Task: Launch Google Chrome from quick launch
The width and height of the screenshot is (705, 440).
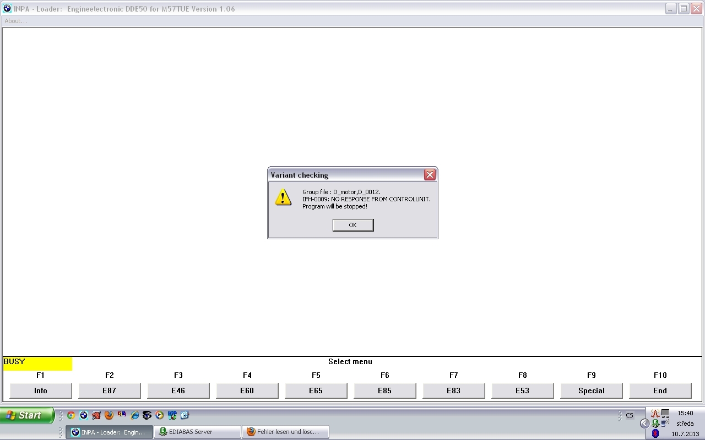Action: 71,415
